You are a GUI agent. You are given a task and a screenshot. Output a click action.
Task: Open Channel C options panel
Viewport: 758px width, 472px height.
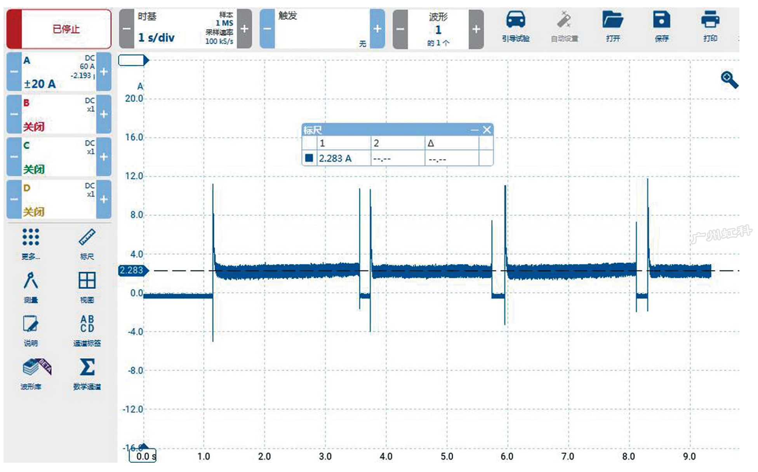click(58, 157)
